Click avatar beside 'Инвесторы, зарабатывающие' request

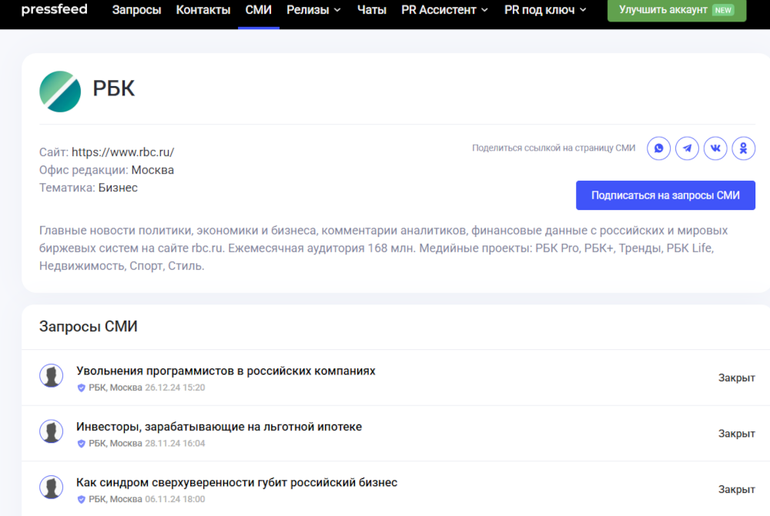click(x=51, y=431)
